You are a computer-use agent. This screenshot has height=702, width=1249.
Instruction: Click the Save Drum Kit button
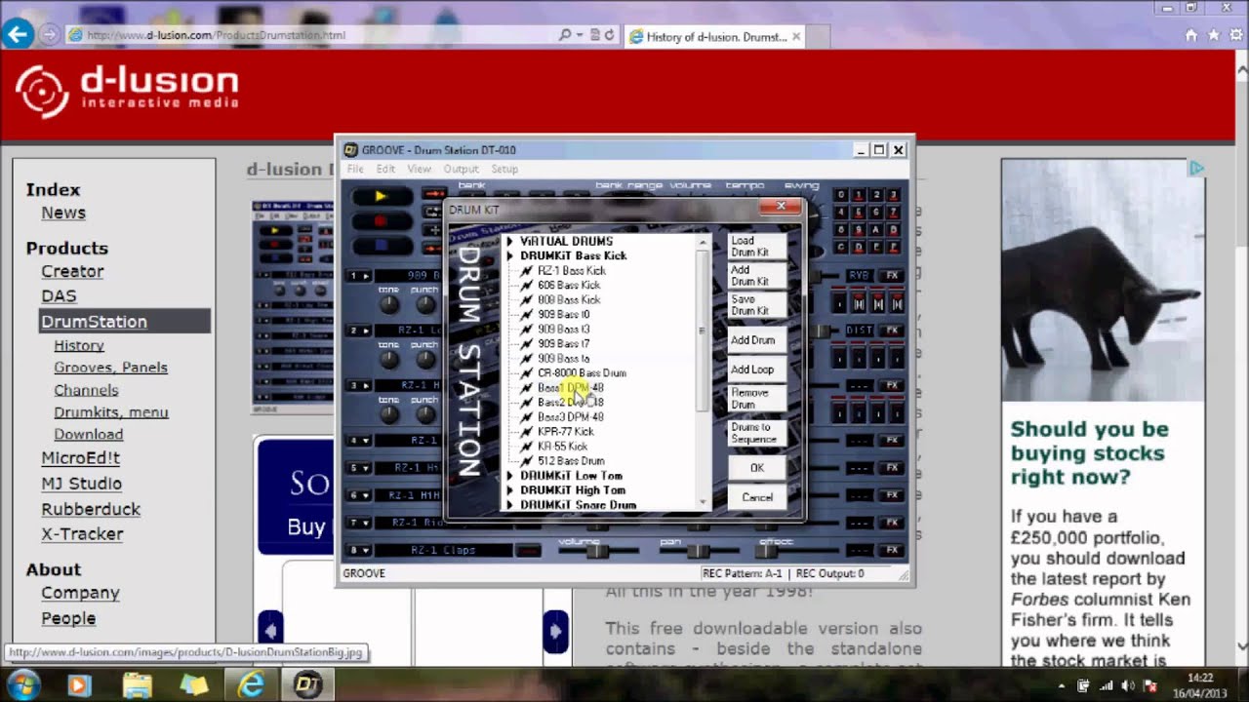click(756, 305)
